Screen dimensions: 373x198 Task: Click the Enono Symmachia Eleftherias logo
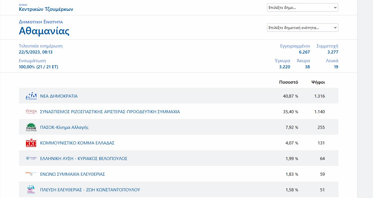point(31,174)
